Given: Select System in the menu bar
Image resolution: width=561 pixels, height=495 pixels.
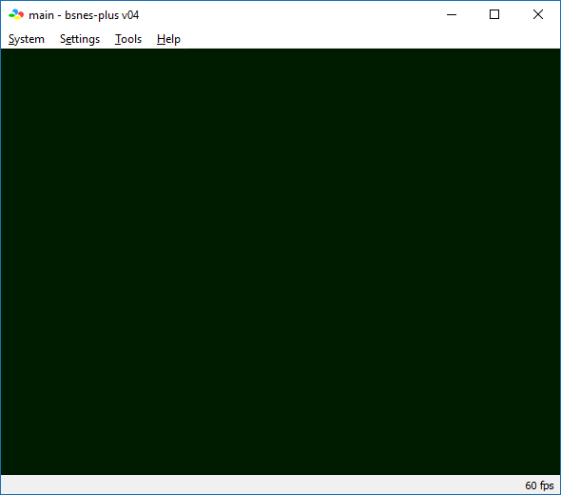Looking at the screenshot, I should 27,39.
